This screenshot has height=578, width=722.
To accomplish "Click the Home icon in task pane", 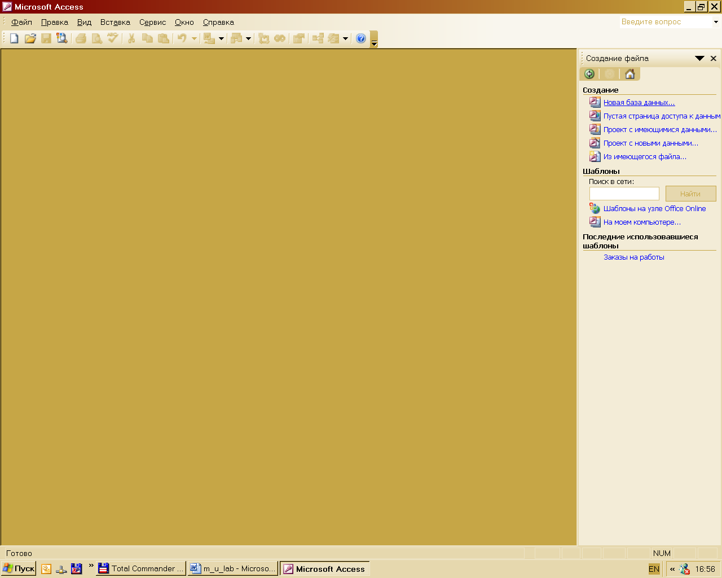I will 630,74.
